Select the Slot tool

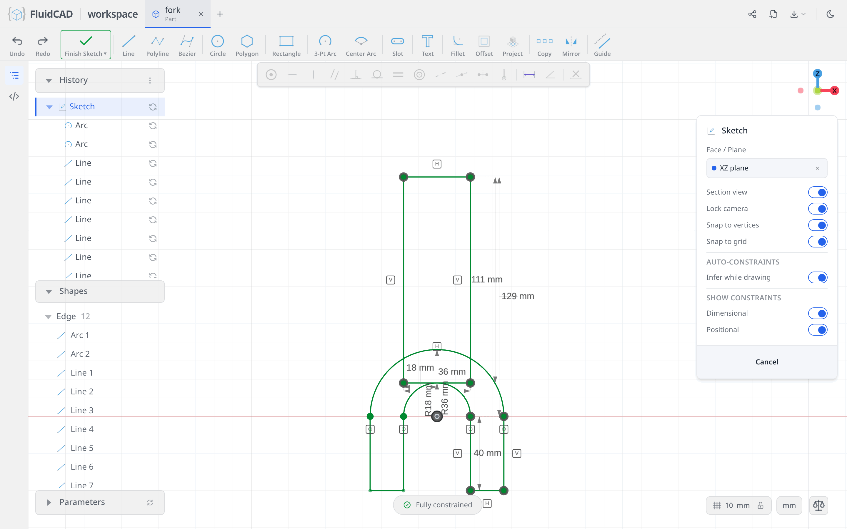pos(398,46)
